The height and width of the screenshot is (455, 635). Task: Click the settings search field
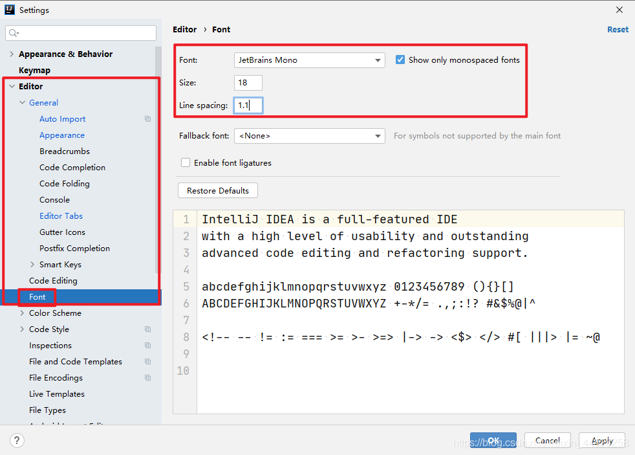(x=81, y=33)
